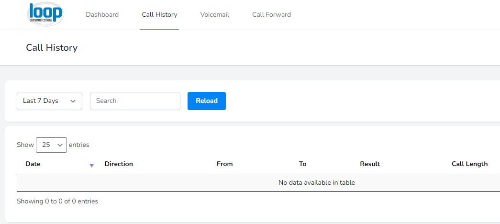500x224 pixels.
Task: Select the 'No data available in table' row
Action: coord(258,183)
